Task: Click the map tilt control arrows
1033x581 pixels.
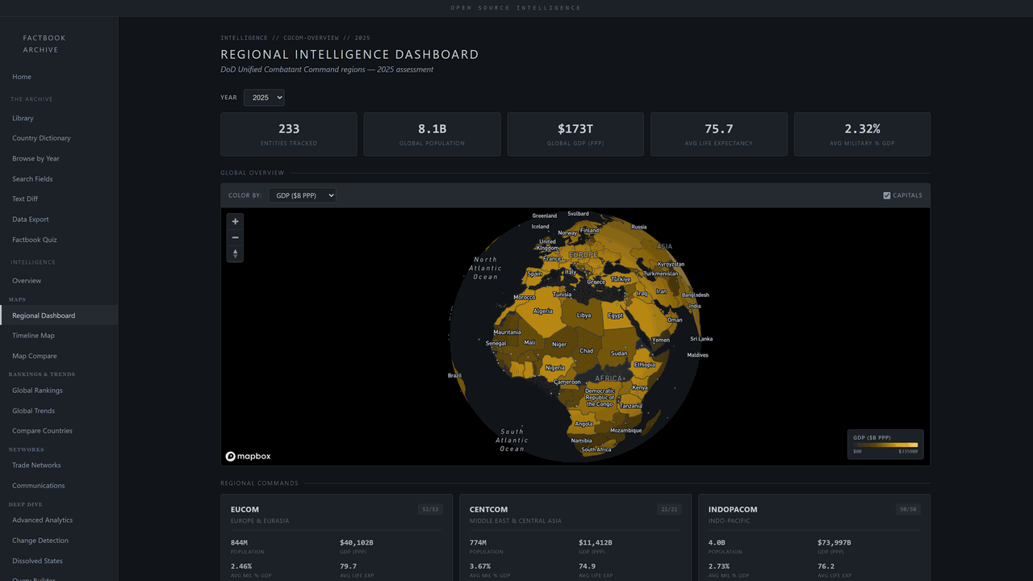Action: pos(235,253)
